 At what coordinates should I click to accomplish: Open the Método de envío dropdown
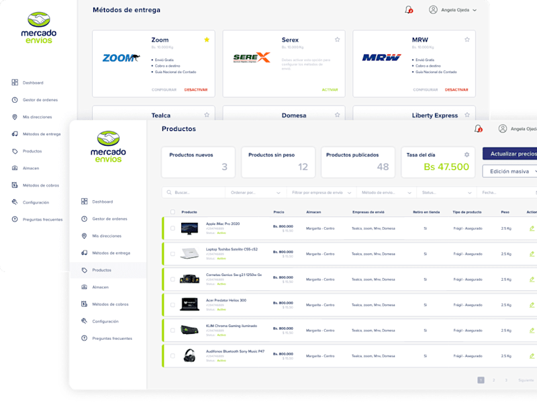pyautogui.click(x=387, y=193)
